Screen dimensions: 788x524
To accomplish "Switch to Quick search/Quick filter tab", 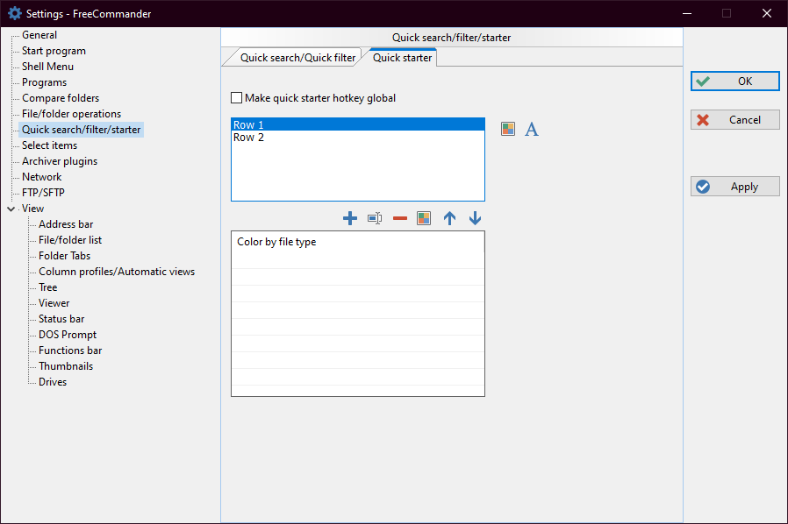I will pos(297,58).
